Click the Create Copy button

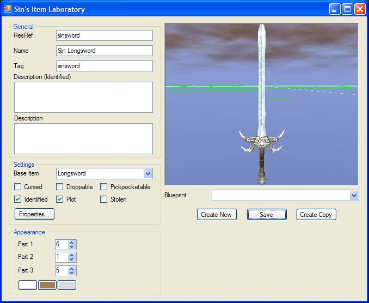click(x=317, y=215)
